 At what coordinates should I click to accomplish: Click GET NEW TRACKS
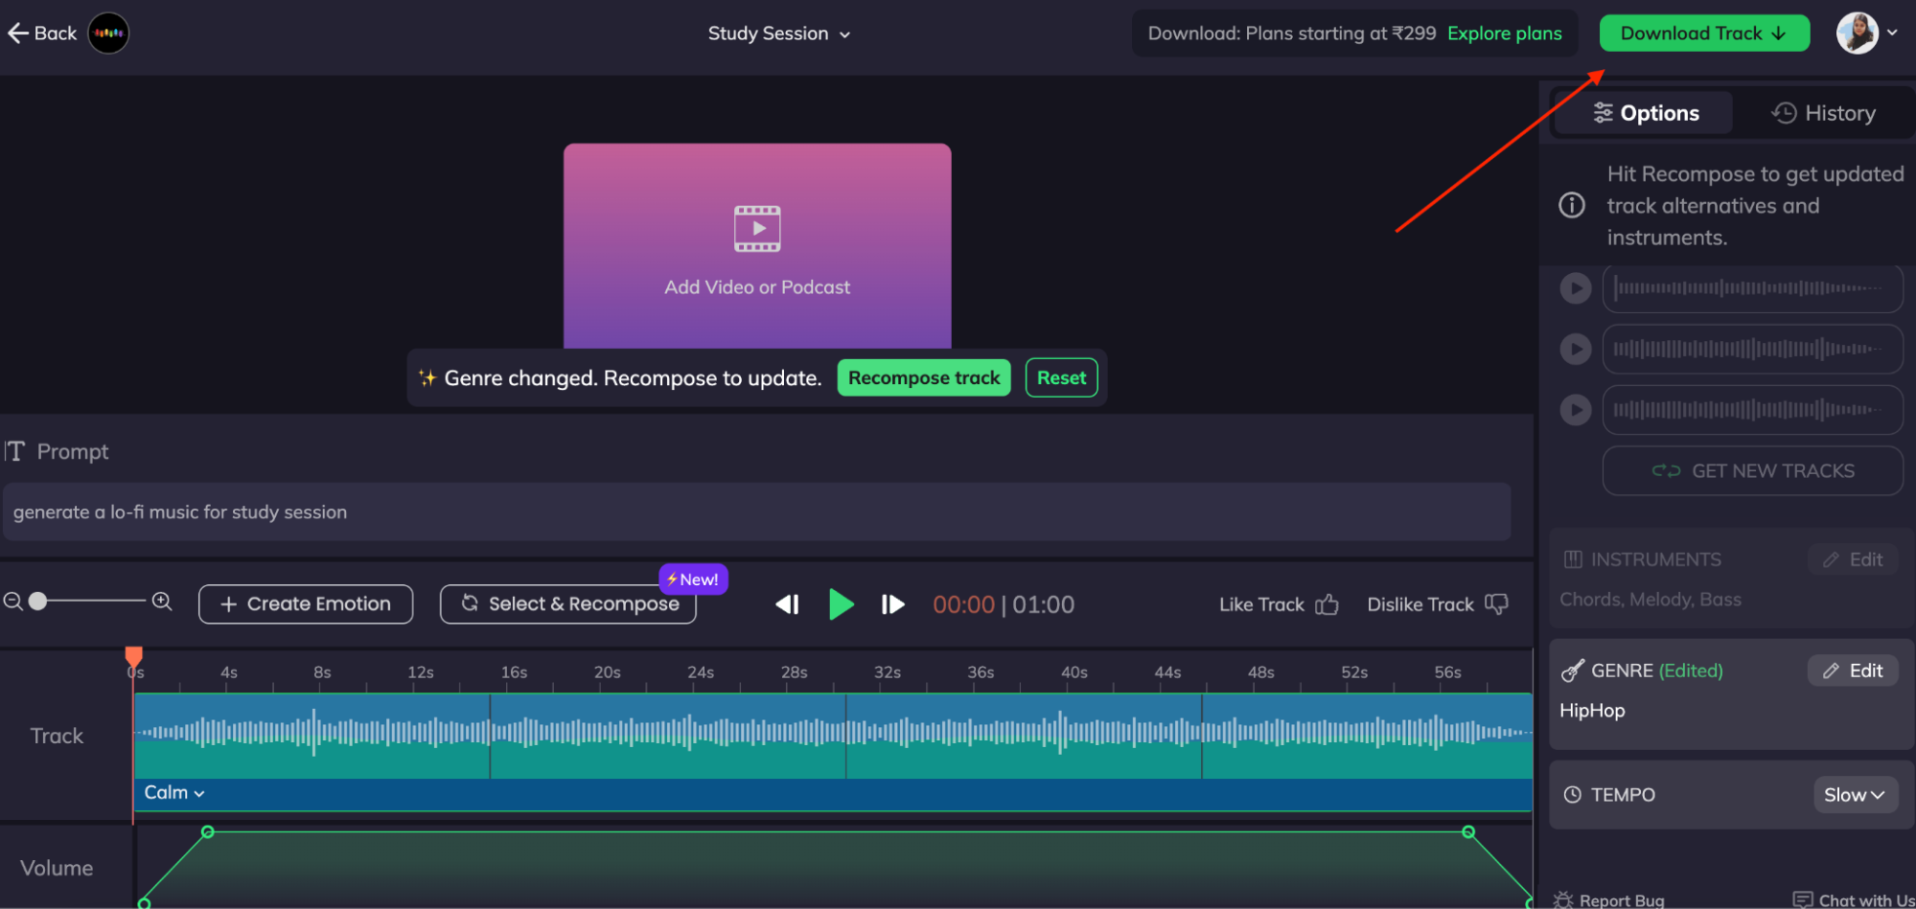click(x=1752, y=470)
